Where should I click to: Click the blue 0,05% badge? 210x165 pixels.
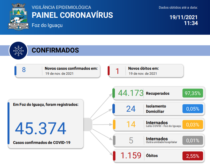pyautogui.click(x=193, y=109)
